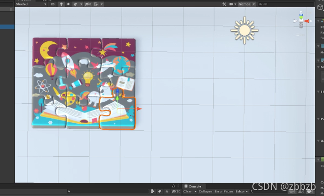Viewport: 324px width, 196px height.
Task: Toggle the Gizmos button
Action: coord(244,4)
